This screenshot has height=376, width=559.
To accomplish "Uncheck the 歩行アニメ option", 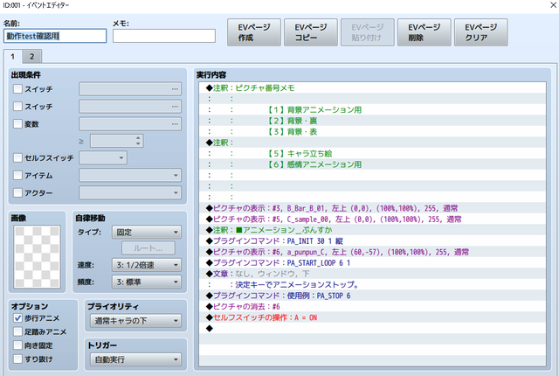I will (x=17, y=318).
